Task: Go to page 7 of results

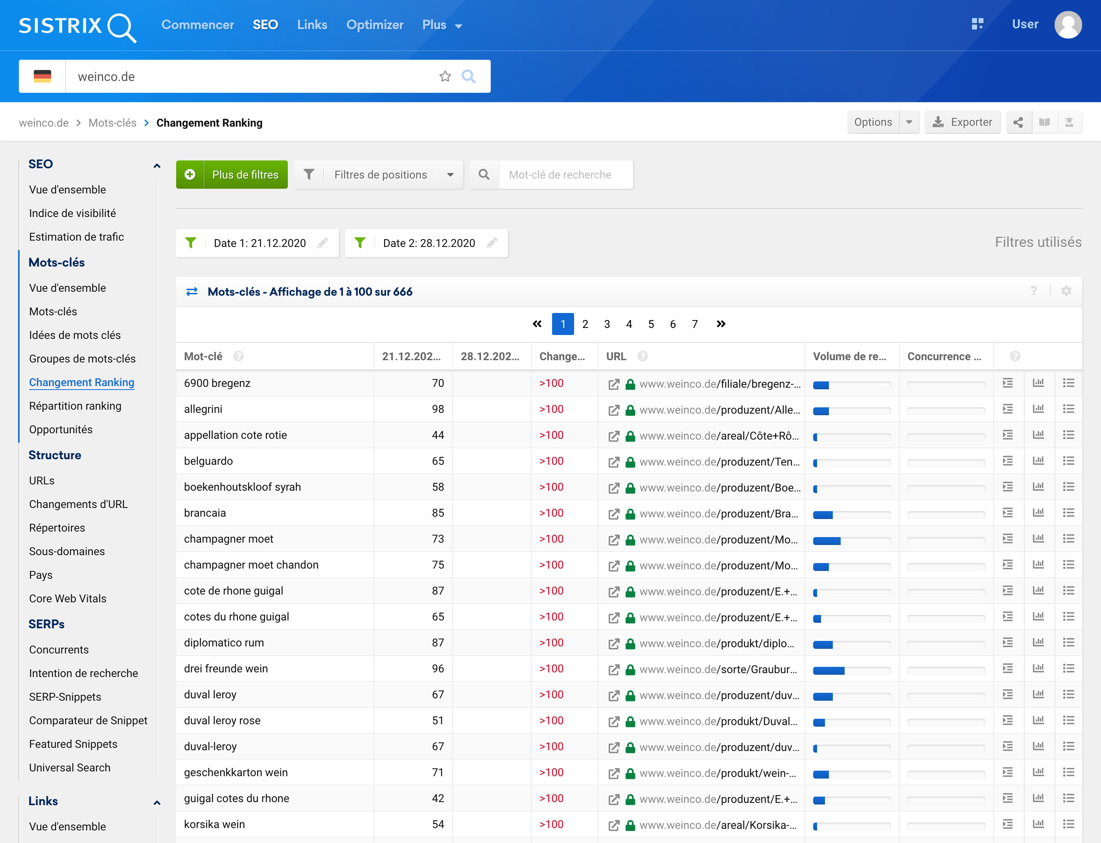Action: 695,324
